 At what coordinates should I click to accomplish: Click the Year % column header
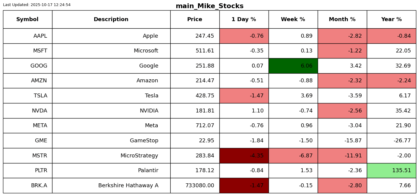coord(391,20)
